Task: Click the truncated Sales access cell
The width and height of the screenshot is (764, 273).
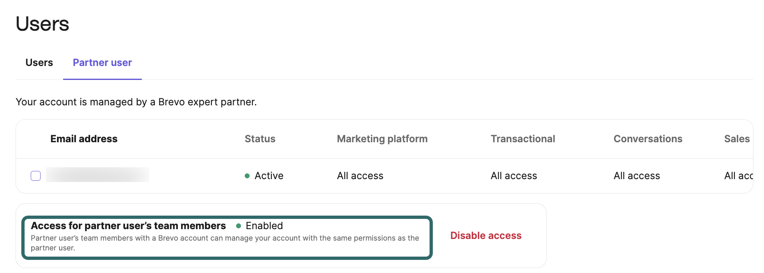Action: (738, 176)
